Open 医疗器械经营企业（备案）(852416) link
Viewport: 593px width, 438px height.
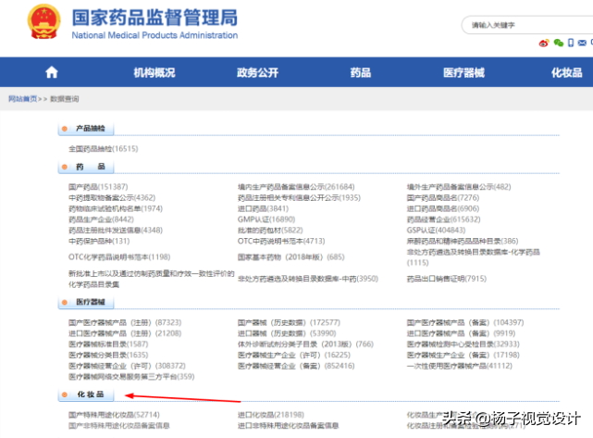coord(296,366)
